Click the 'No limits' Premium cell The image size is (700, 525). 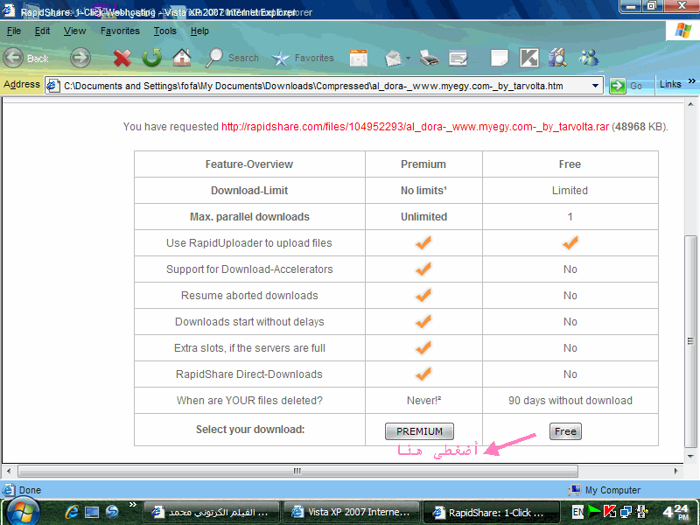(423, 191)
